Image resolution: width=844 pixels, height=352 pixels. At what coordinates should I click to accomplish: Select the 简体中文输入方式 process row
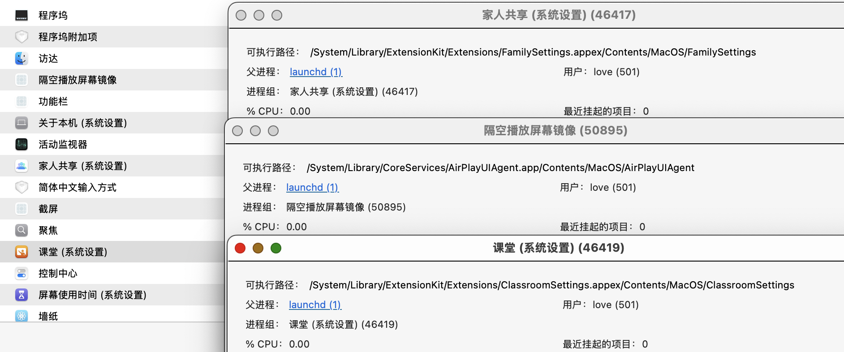78,187
